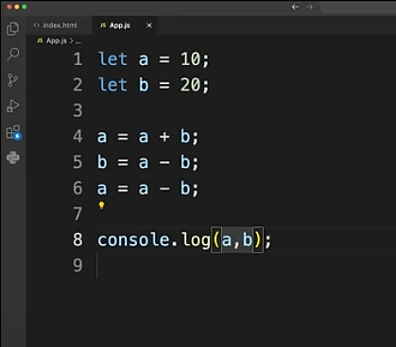
Task: Click the command center search box
Action: click(358, 7)
